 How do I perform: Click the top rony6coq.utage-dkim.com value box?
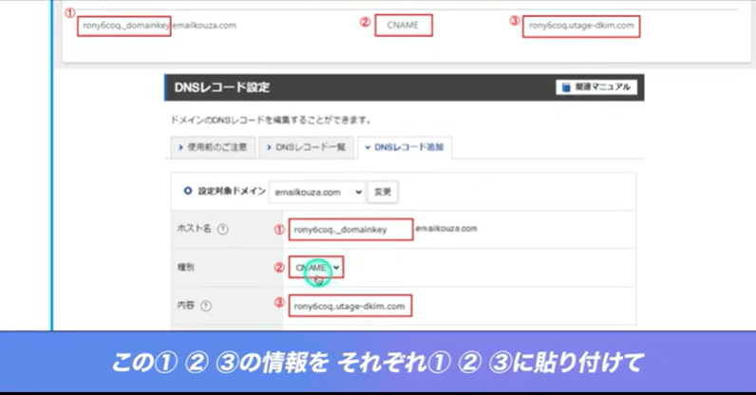[581, 25]
